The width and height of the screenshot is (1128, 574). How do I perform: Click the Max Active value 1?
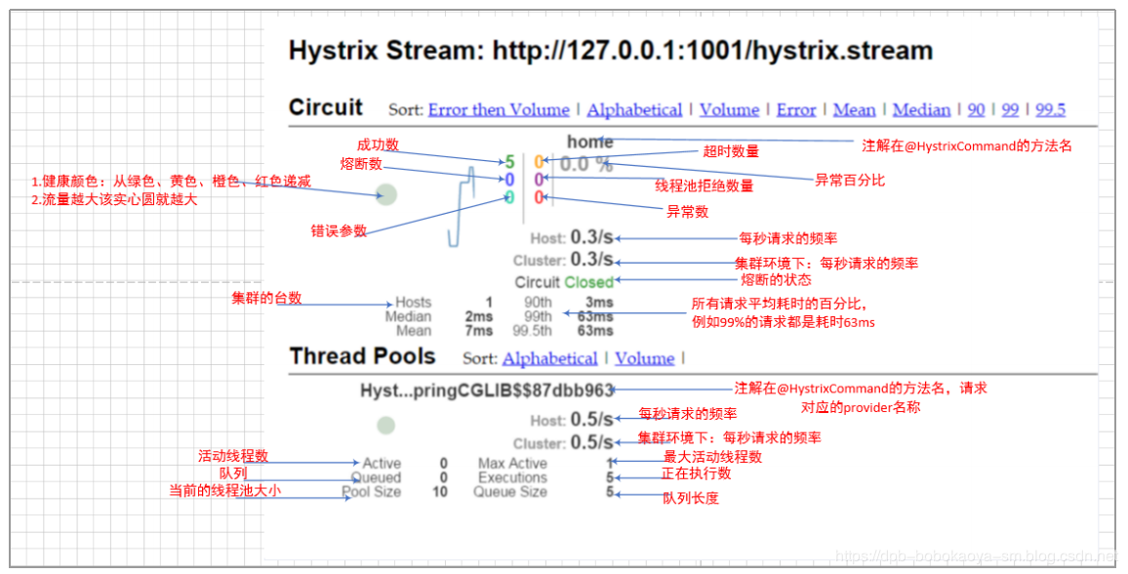(x=610, y=464)
